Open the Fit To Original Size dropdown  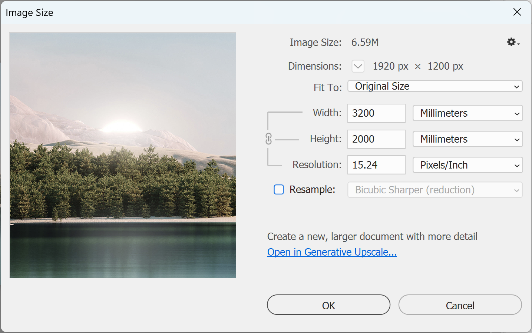(x=435, y=86)
